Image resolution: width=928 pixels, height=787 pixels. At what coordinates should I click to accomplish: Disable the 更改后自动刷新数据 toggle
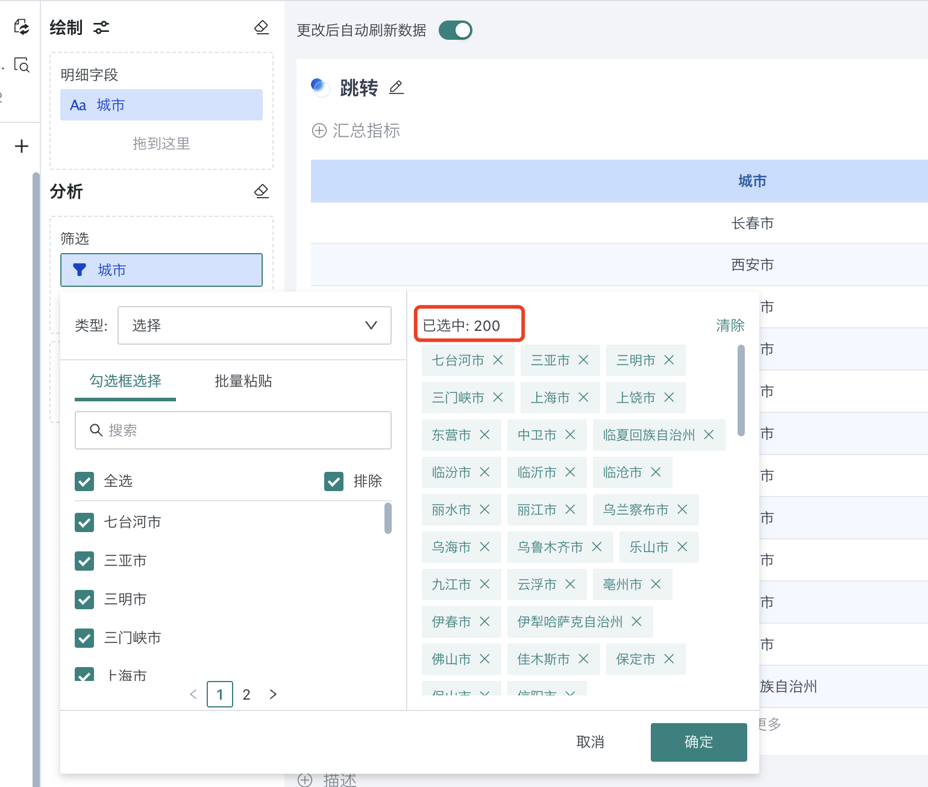coord(455,30)
